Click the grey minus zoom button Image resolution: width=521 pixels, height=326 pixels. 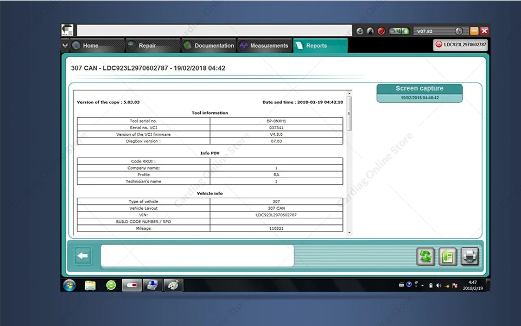[392, 31]
